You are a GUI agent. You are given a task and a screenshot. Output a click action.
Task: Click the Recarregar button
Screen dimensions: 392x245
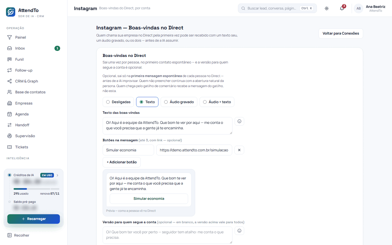(x=33, y=219)
